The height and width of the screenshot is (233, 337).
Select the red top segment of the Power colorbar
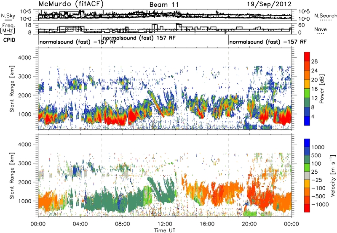[307, 56]
